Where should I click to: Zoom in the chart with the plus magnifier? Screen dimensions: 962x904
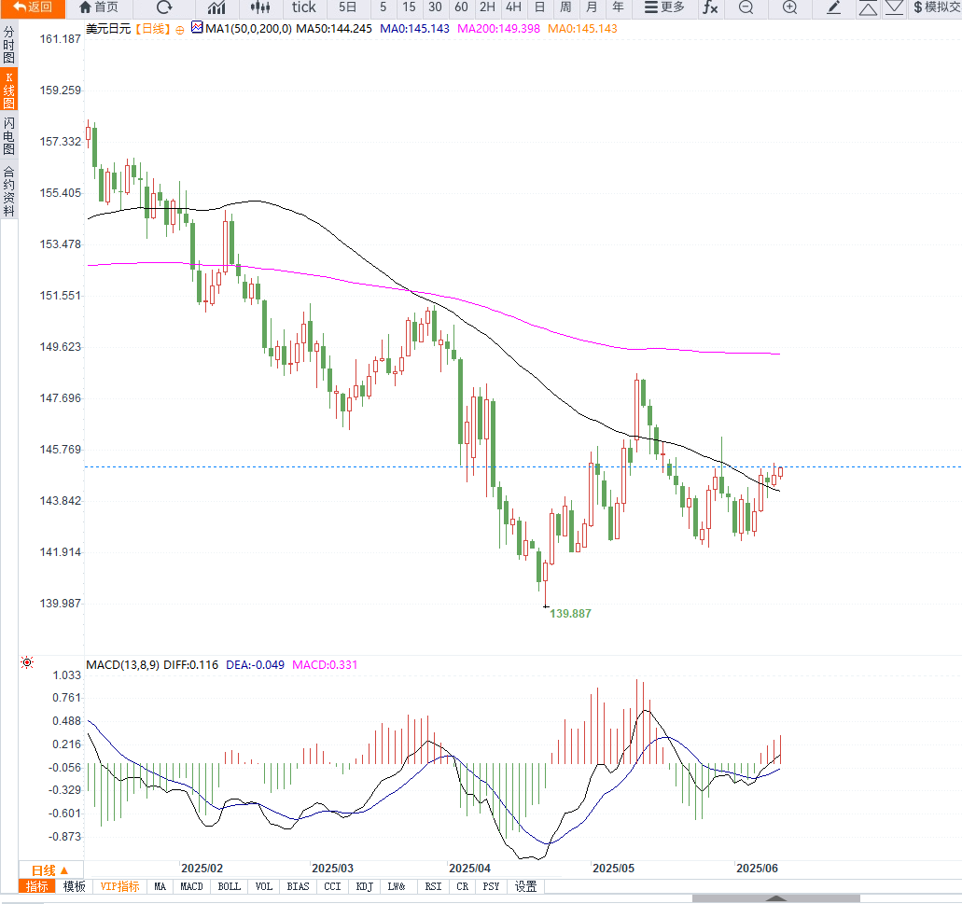tap(790, 7)
